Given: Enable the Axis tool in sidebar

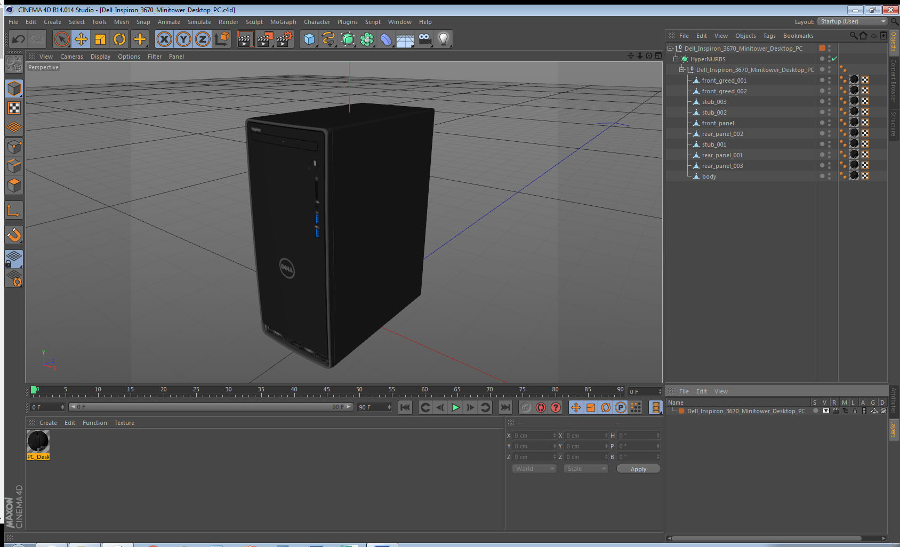Looking at the screenshot, I should (x=14, y=211).
